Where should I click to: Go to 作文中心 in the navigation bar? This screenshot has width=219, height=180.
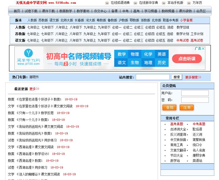pyautogui.click(x=100, y=11)
